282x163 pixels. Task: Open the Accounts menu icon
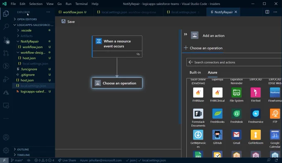6,137
